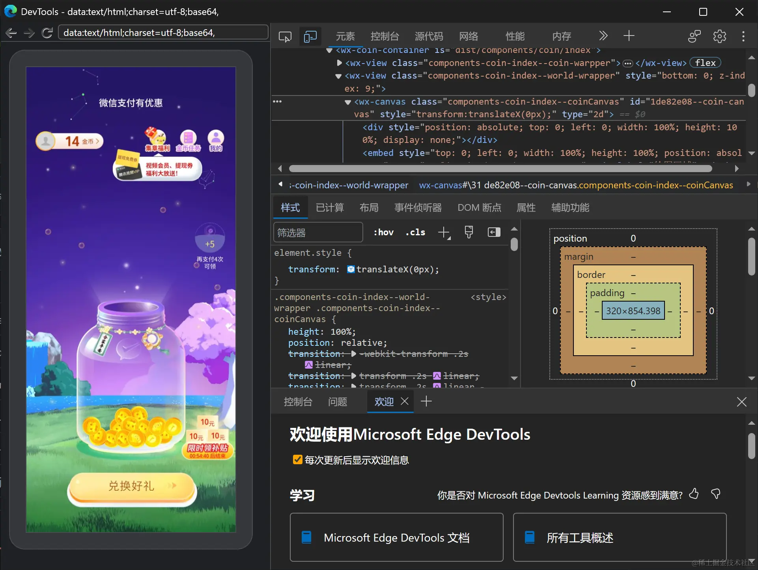Image resolution: width=758 pixels, height=570 pixels.
Task: Collapse the world-wrapper wx-view node
Action: (338, 76)
